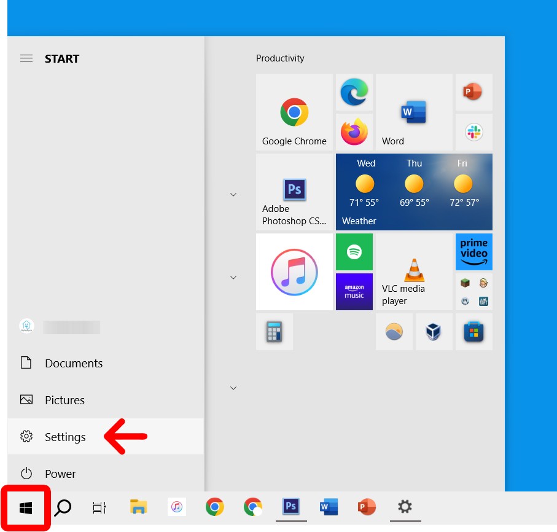Screen dimensions: 557x532
Task: Open the user account profile
Action: pyautogui.click(x=105, y=326)
